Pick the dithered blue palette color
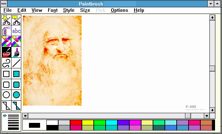Screen dimensions: 222x134 (x=171, y=128)
